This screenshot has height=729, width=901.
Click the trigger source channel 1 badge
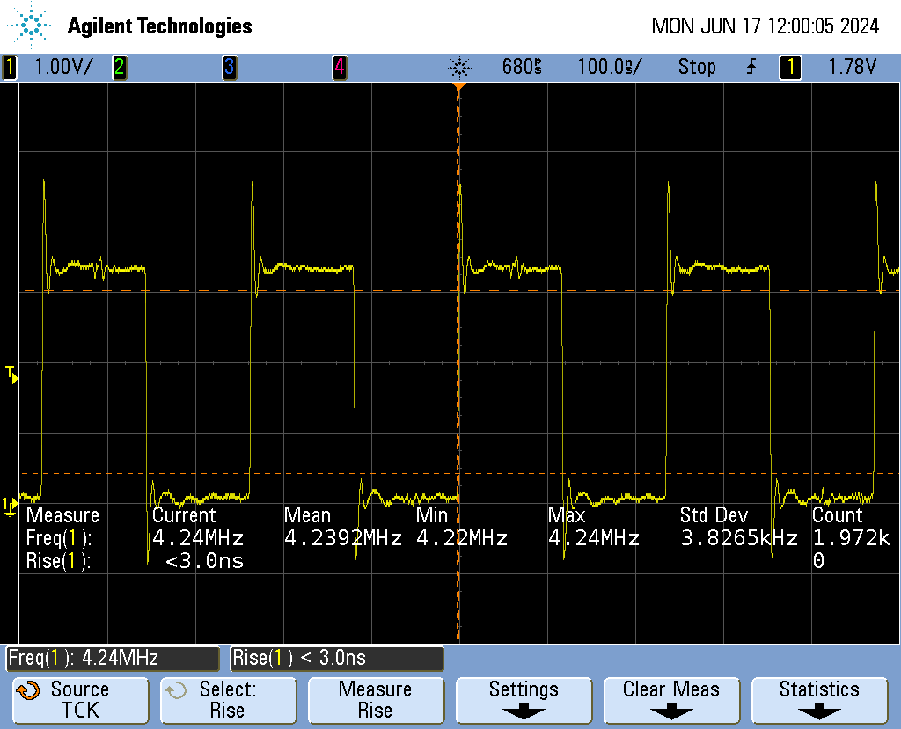click(x=790, y=67)
